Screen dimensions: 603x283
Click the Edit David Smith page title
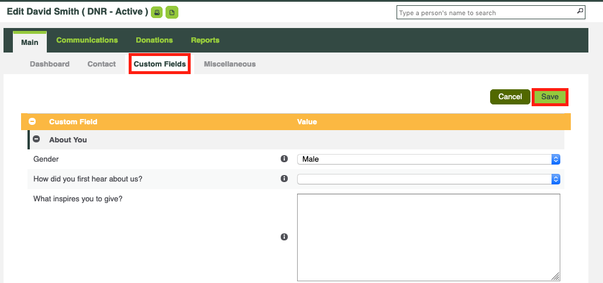[x=77, y=12]
